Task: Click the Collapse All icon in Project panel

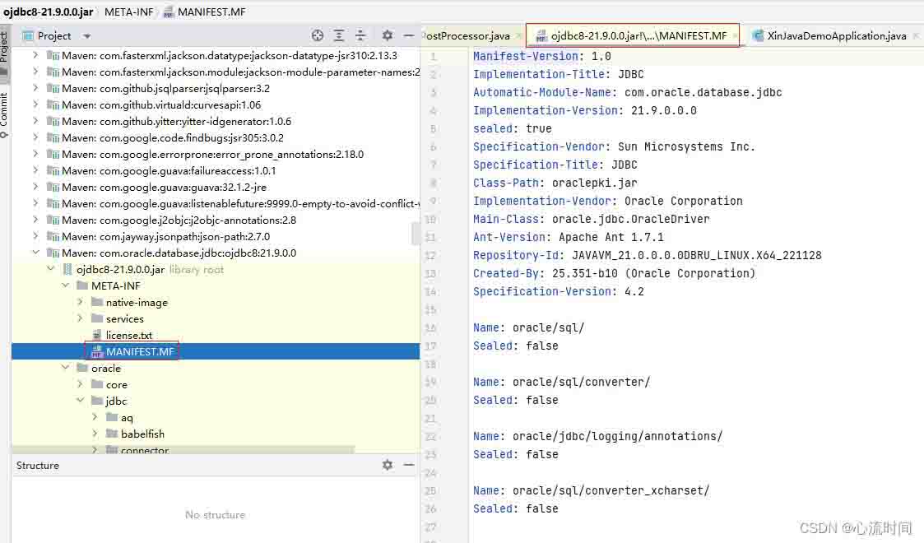Action: (x=360, y=35)
